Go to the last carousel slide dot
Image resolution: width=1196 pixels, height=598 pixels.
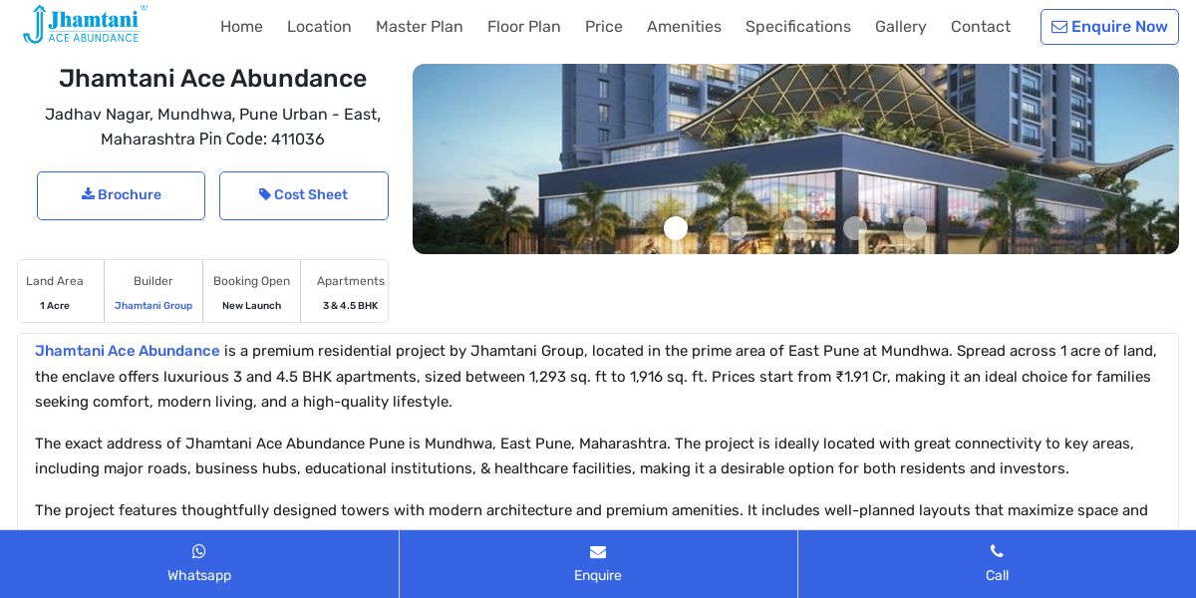(915, 228)
